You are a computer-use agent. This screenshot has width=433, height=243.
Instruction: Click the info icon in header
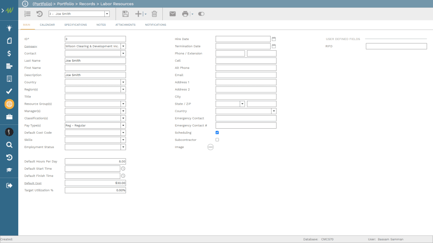(25, 3)
